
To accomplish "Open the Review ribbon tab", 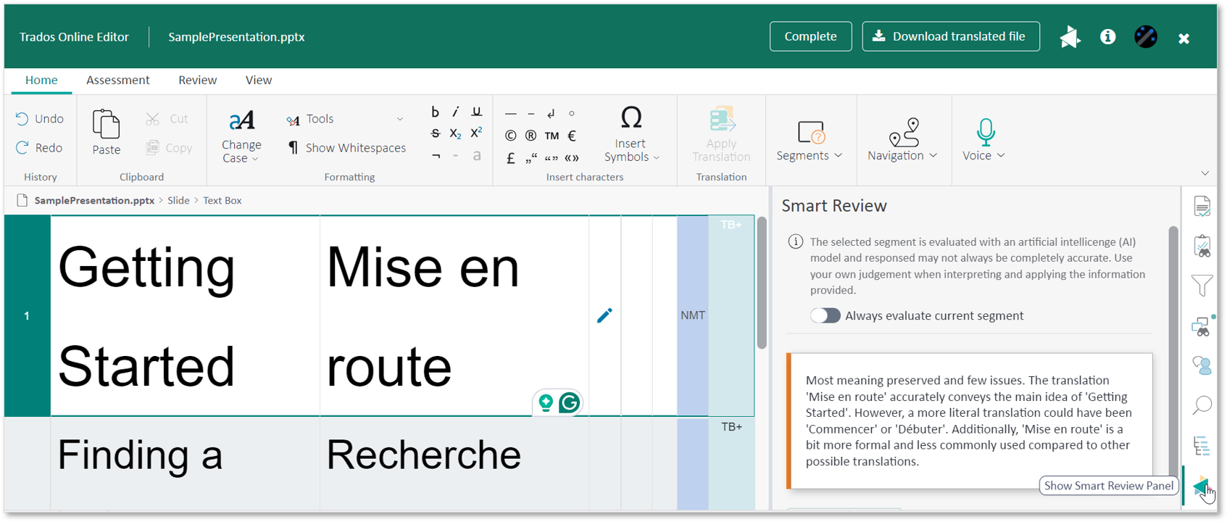I will pyautogui.click(x=197, y=80).
